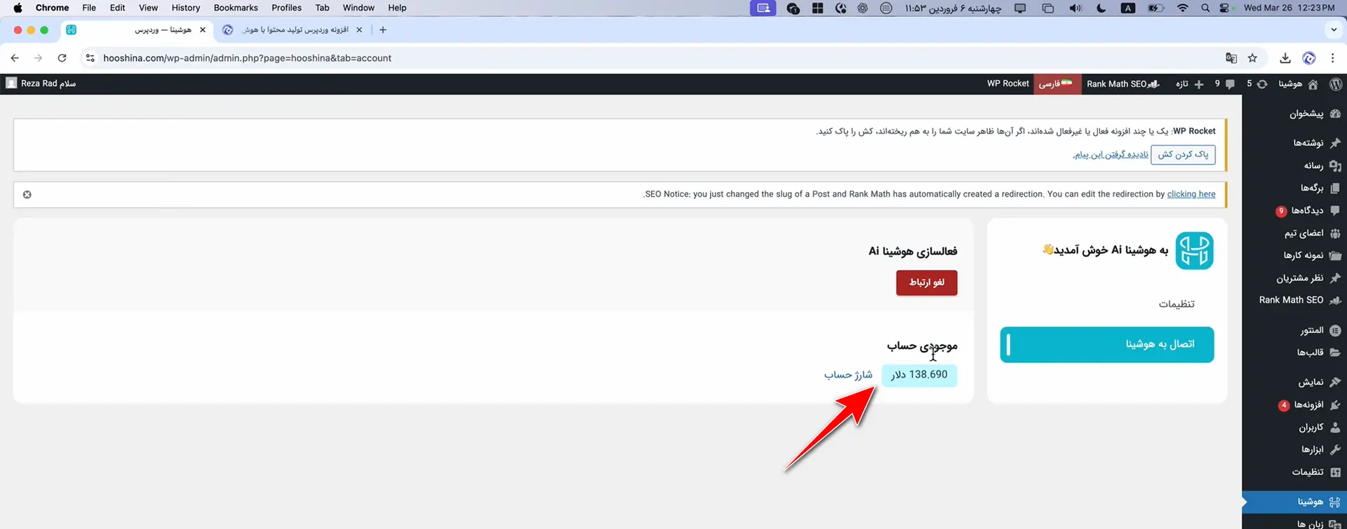Open Chrome Bookmarks menu
The width and height of the screenshot is (1347, 529).
236,8
